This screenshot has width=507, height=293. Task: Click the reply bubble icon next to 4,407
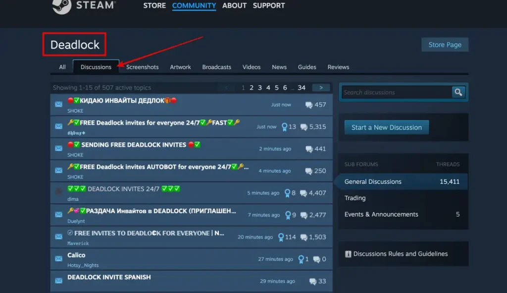(304, 193)
